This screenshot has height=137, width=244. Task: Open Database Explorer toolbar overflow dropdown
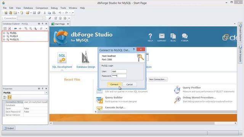click(46, 29)
